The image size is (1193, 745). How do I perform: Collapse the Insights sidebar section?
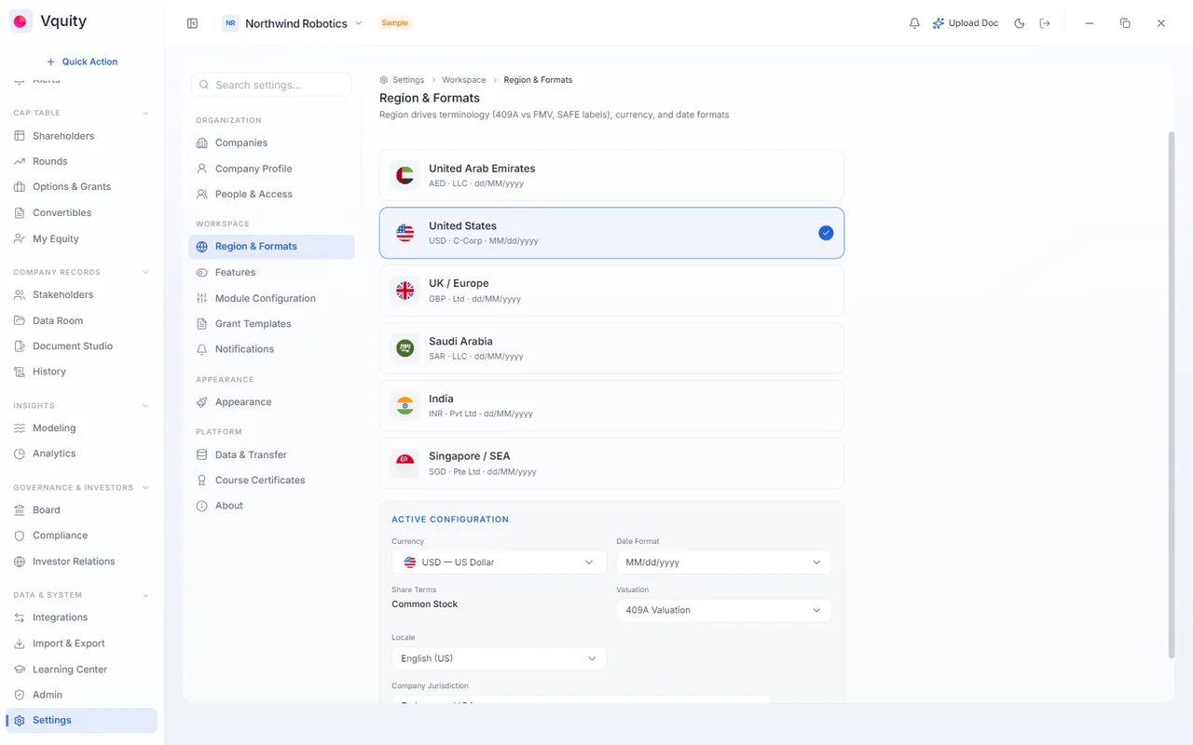coord(145,406)
